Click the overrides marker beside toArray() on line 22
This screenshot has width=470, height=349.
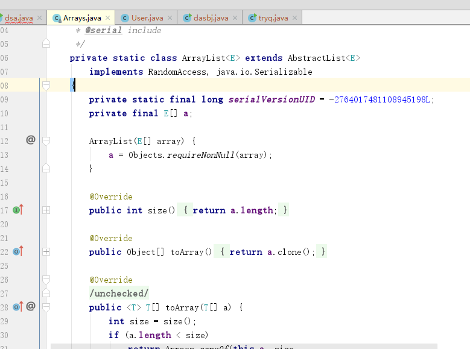pos(17,251)
